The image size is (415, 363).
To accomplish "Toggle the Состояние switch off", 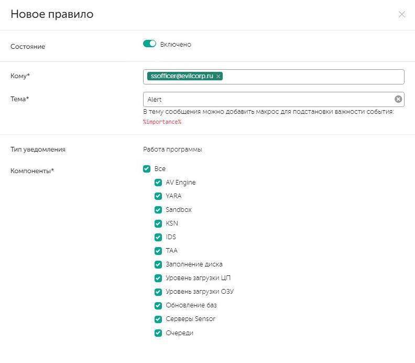I will point(150,44).
